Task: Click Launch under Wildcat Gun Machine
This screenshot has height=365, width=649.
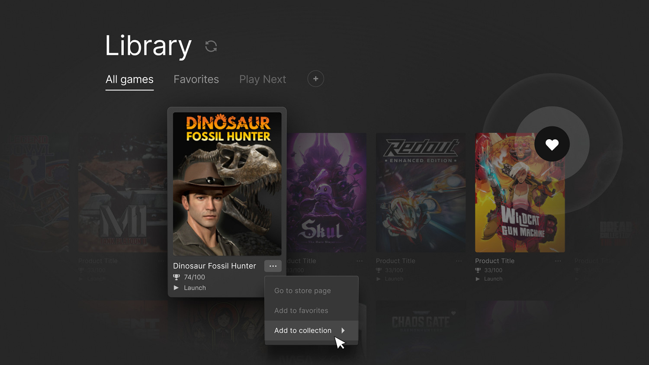Action: (493, 279)
